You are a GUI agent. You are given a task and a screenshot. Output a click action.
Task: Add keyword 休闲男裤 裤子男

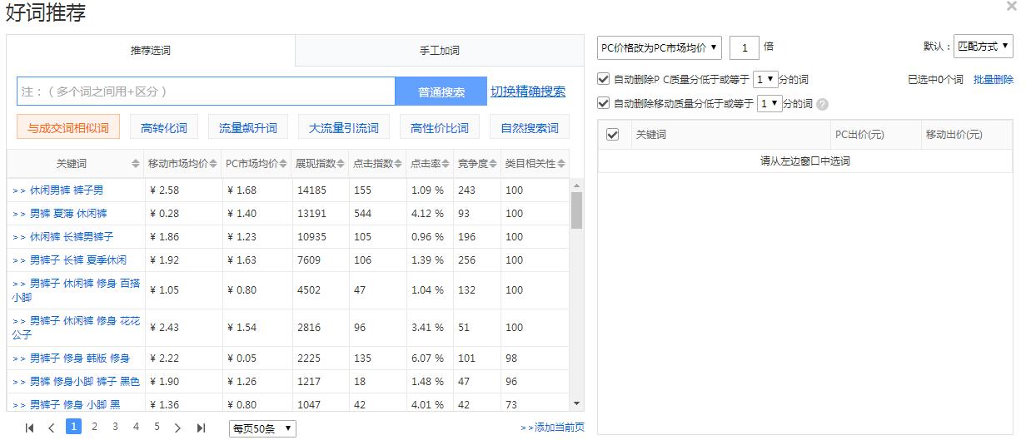click(57, 190)
